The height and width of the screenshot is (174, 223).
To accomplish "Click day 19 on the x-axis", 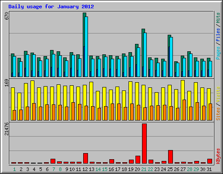I will point(131,169).
